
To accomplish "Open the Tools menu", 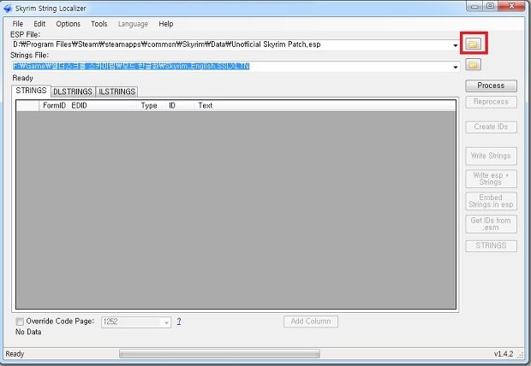I will pyautogui.click(x=98, y=24).
